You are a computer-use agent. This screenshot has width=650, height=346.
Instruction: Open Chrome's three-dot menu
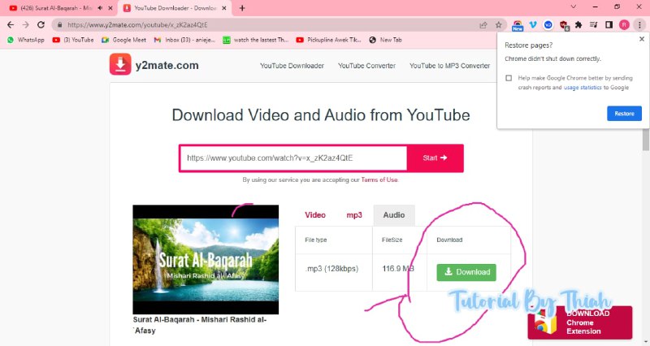639,25
